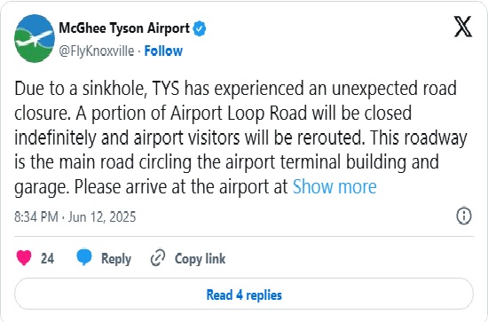Viewport: 488px width, 322px height.
Task: Click the X logo icon
Action: [463, 27]
